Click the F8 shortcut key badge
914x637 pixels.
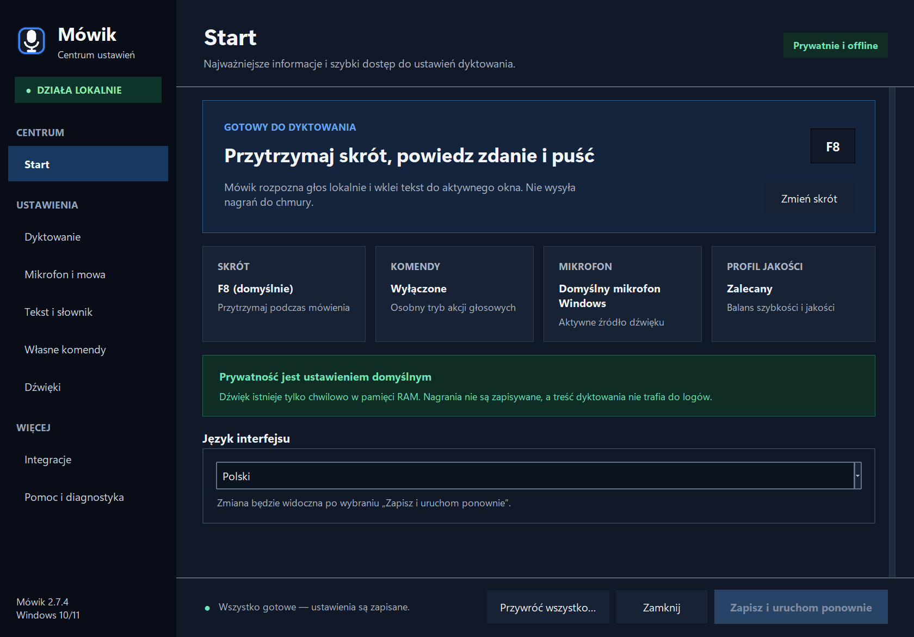(x=832, y=146)
